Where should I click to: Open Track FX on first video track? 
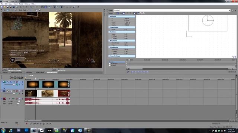click(x=14, y=82)
